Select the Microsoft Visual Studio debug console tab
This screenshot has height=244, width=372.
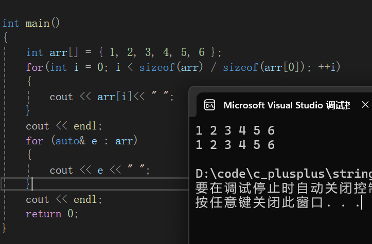(284, 105)
